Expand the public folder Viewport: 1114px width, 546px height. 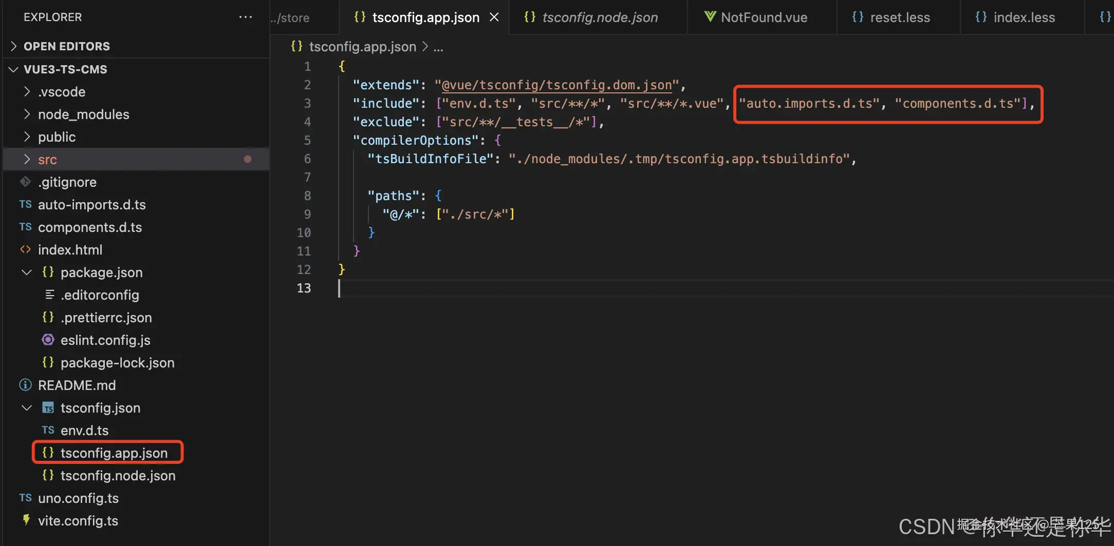[x=27, y=136]
